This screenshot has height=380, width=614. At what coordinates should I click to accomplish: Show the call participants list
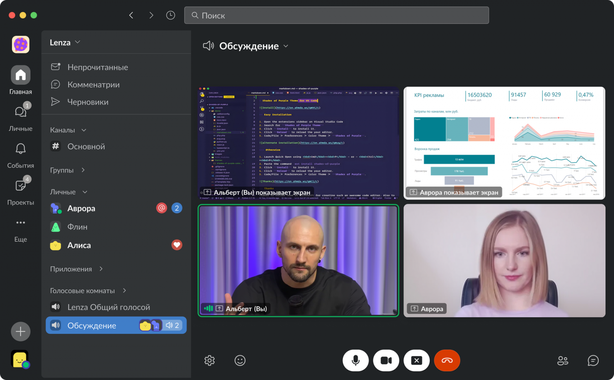562,360
